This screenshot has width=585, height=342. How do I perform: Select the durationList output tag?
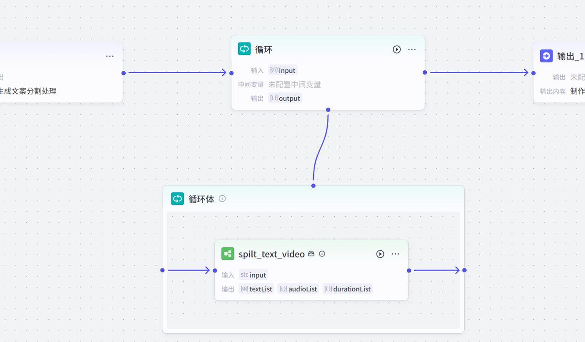[347, 289]
